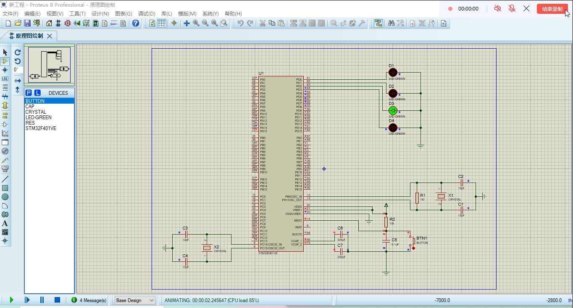The height and width of the screenshot is (308, 573).
Task: Open the 调试(D) debug menu
Action: [147, 14]
